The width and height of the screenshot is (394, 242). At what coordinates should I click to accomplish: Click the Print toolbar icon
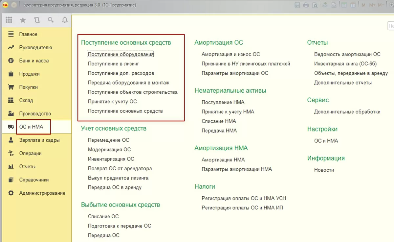point(306,5)
